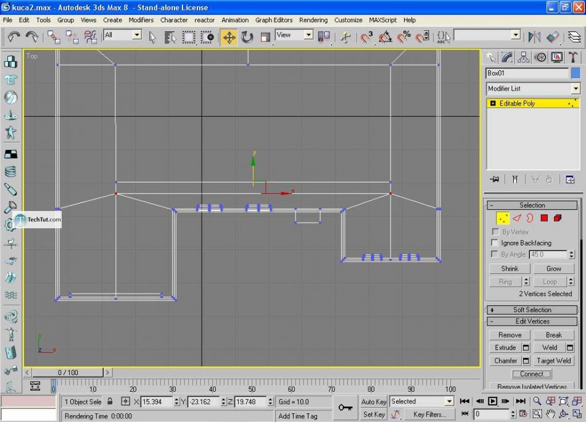The height and width of the screenshot is (422, 586).
Task: Enable the By Vertex checkbox
Action: point(495,232)
